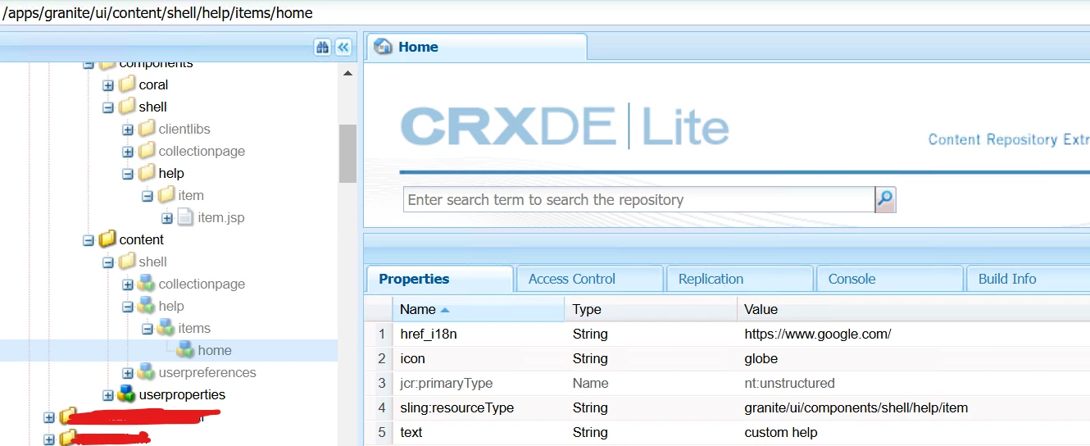
Task: Select the home tree item label
Action: [x=215, y=350]
